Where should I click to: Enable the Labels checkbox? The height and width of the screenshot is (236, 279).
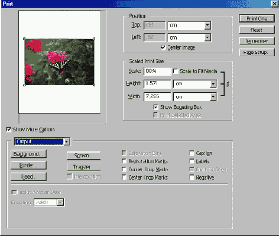[x=192, y=161]
